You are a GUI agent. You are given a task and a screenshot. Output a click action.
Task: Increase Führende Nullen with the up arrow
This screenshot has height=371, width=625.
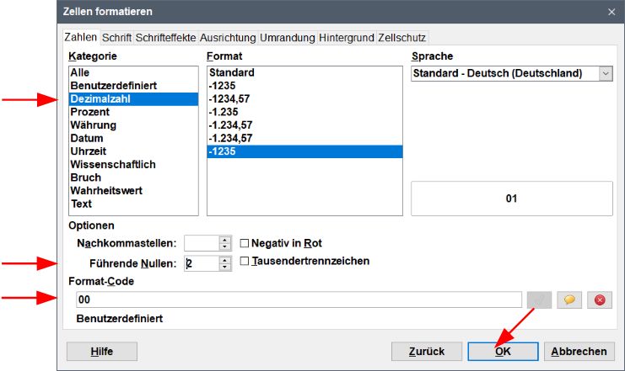[225, 260]
